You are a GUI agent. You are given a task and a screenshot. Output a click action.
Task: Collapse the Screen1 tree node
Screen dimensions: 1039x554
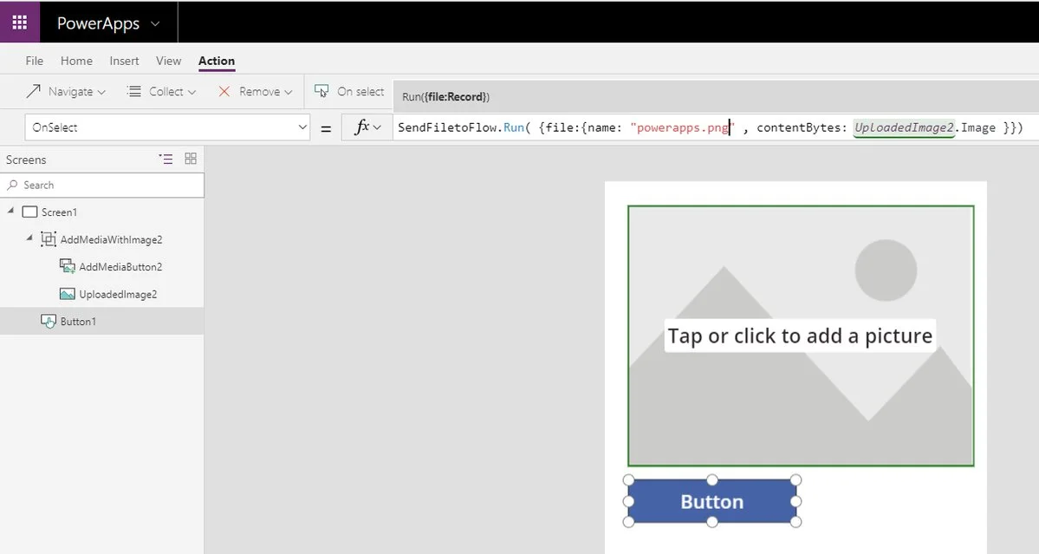point(11,212)
